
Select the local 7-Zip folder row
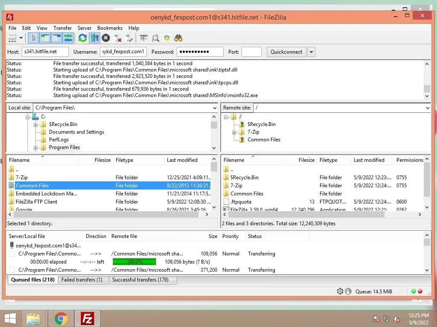pyautogui.click(x=109, y=178)
